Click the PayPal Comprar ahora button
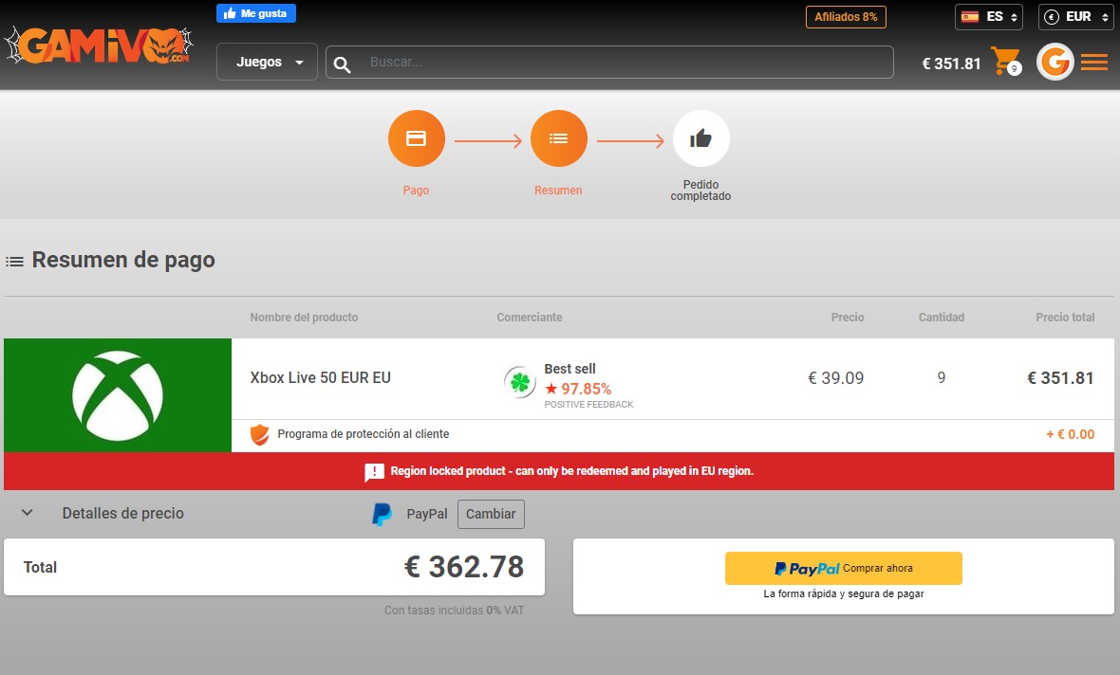Viewport: 1120px width, 675px height. tap(844, 569)
